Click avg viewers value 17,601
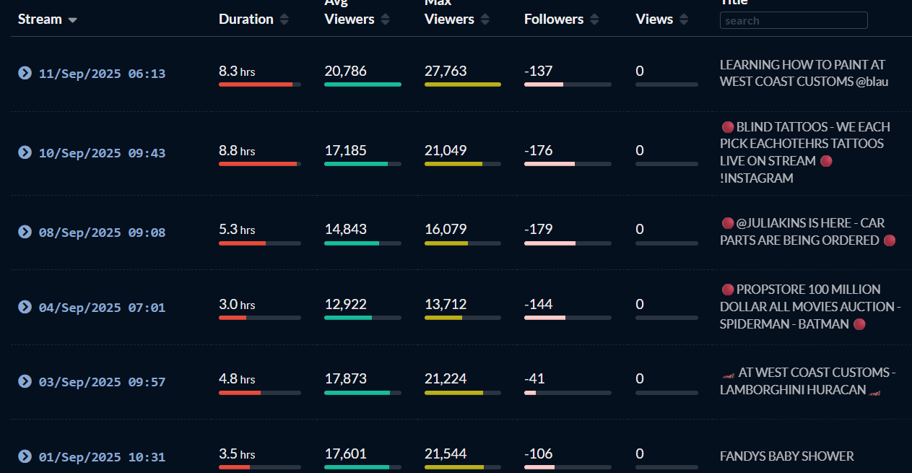This screenshot has height=473, width=912. click(x=346, y=454)
